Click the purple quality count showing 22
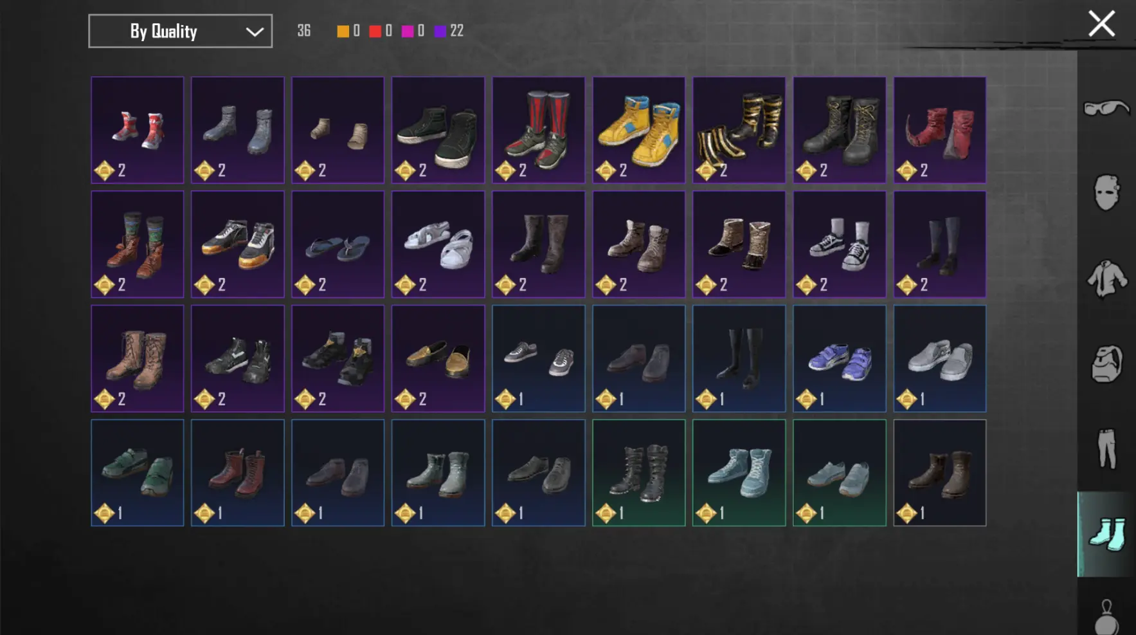This screenshot has width=1136, height=635. click(x=449, y=31)
